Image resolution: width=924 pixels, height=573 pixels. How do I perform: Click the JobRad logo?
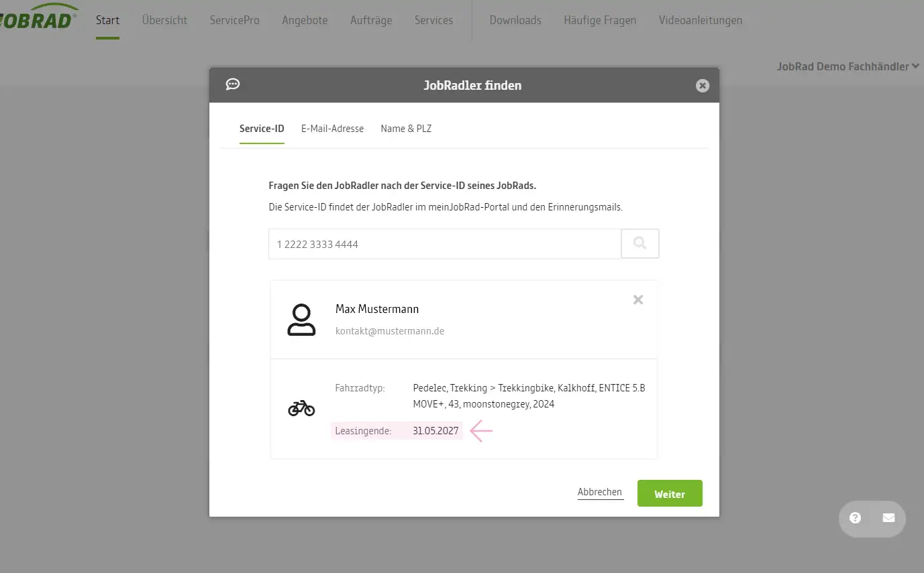pos(37,17)
